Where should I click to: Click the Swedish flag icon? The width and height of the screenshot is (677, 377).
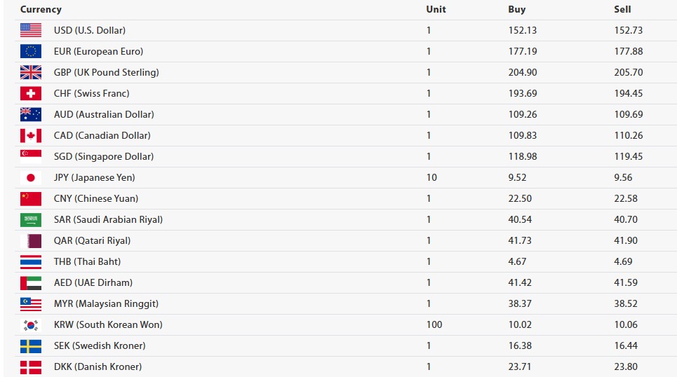point(31,346)
